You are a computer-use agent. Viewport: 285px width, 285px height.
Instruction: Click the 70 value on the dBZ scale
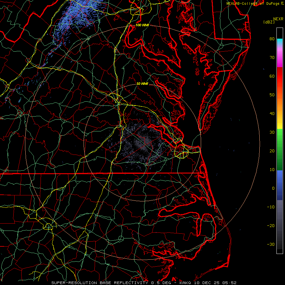[272, 57]
